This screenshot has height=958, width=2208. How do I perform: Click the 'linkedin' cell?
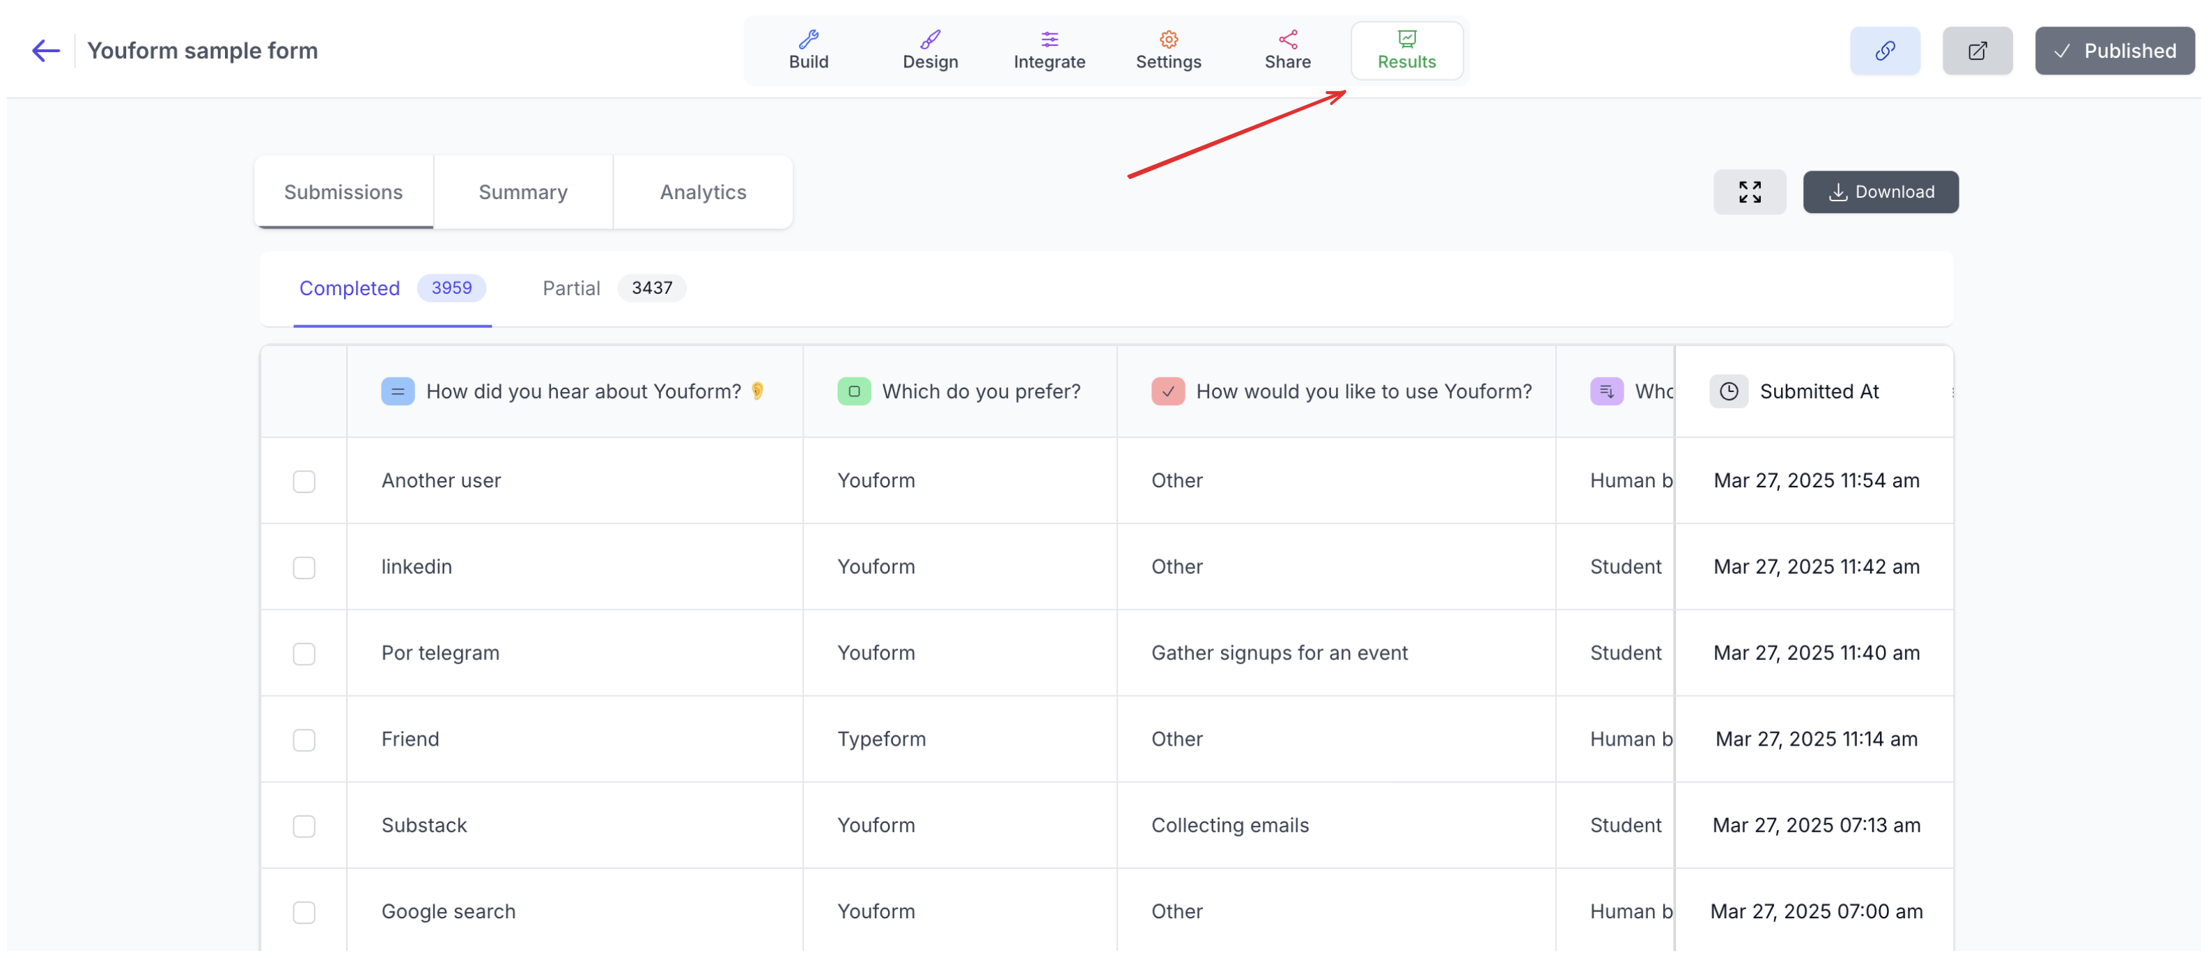(575, 567)
